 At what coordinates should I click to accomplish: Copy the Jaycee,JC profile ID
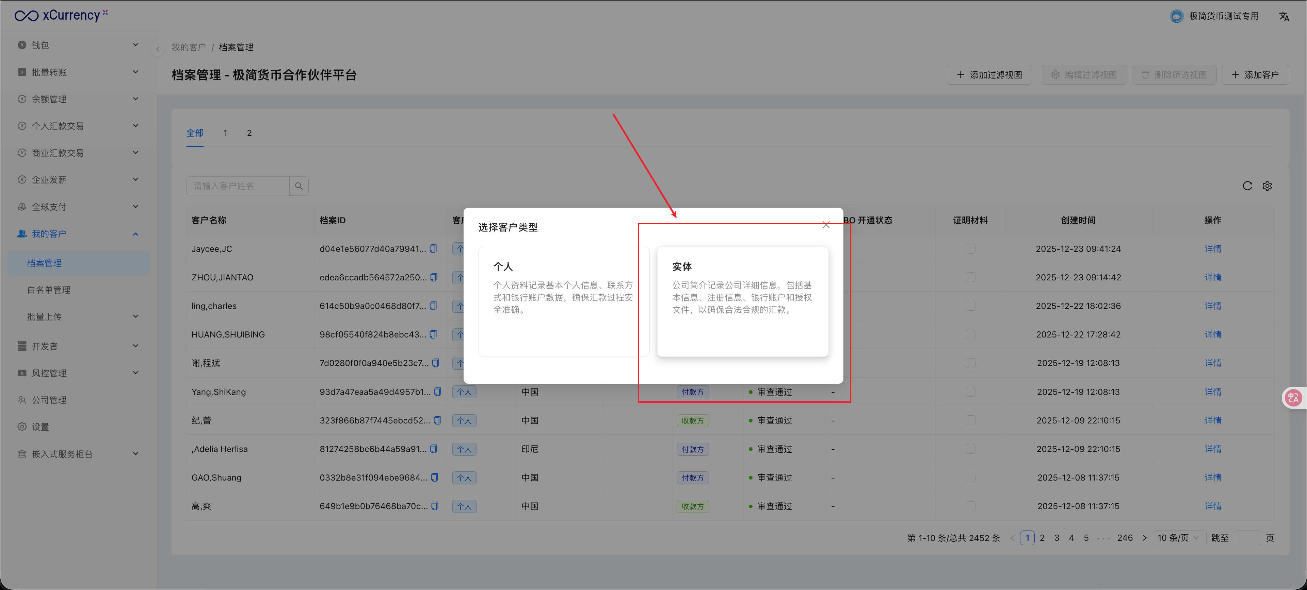pos(433,249)
